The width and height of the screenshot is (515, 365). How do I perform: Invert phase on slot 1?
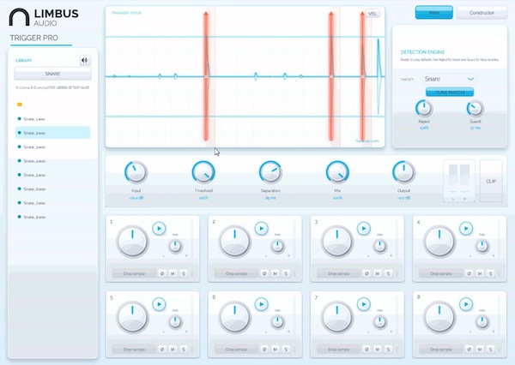pyautogui.click(x=162, y=273)
